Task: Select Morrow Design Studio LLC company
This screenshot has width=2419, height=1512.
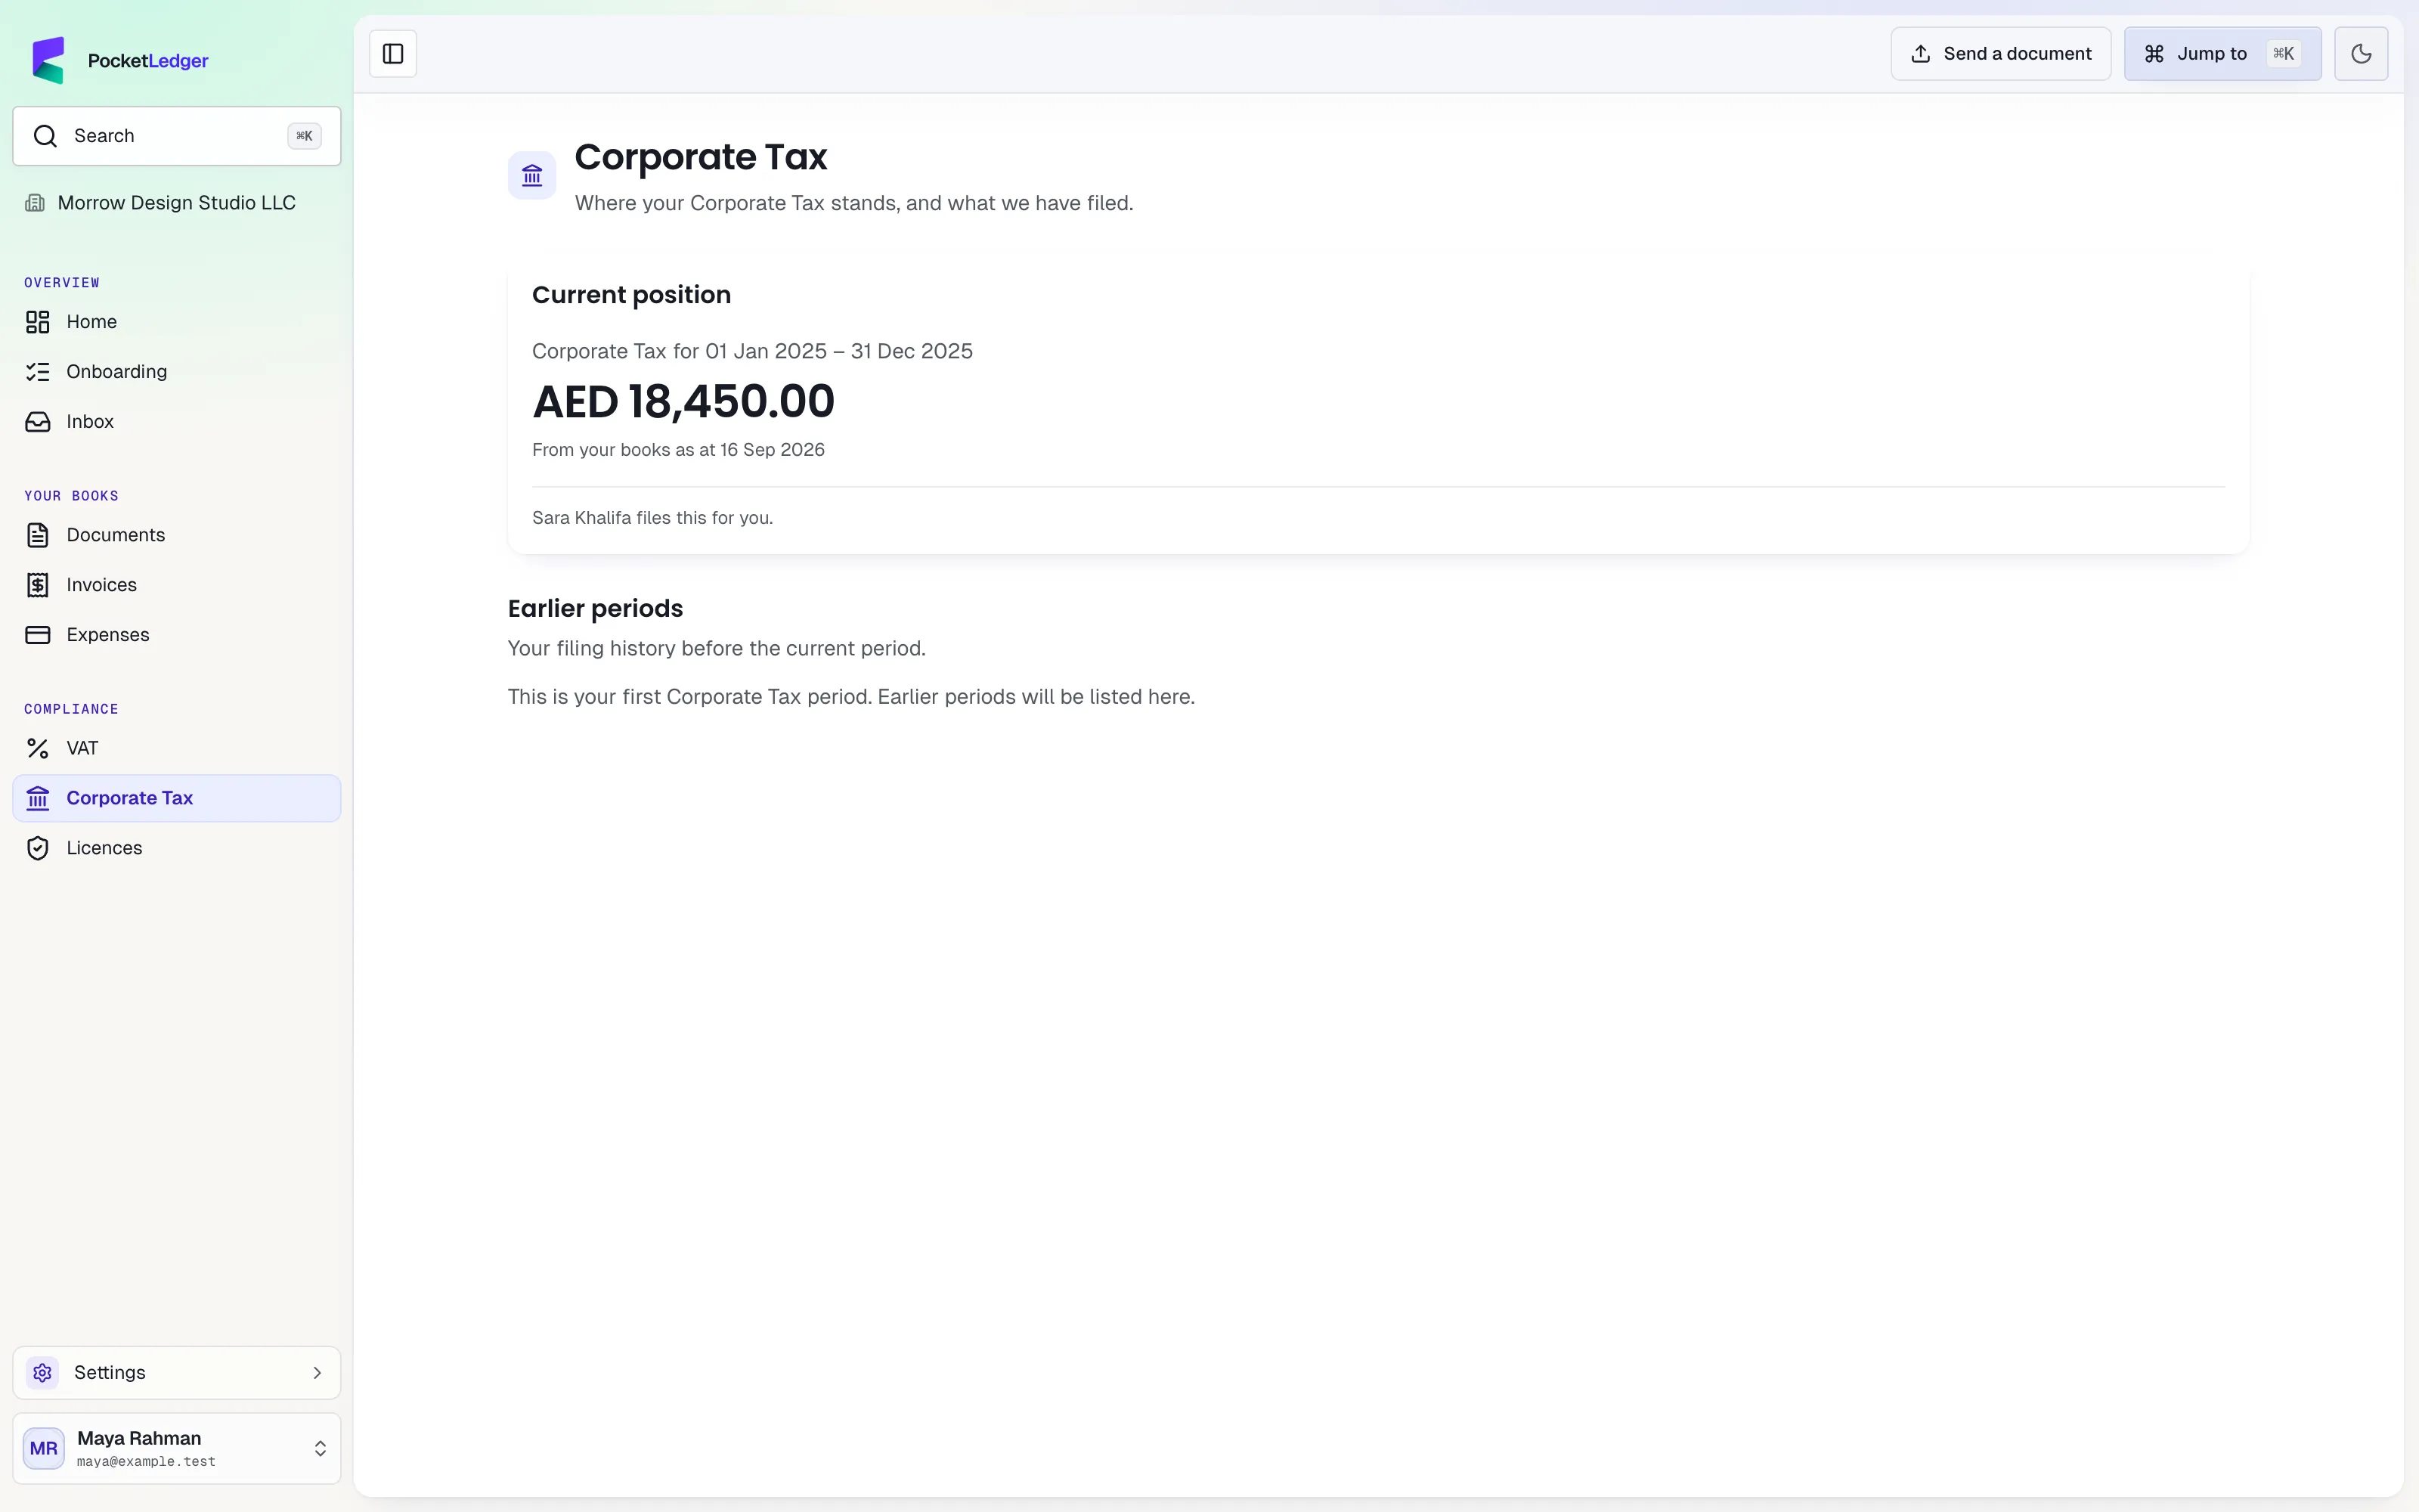Action: (x=161, y=203)
